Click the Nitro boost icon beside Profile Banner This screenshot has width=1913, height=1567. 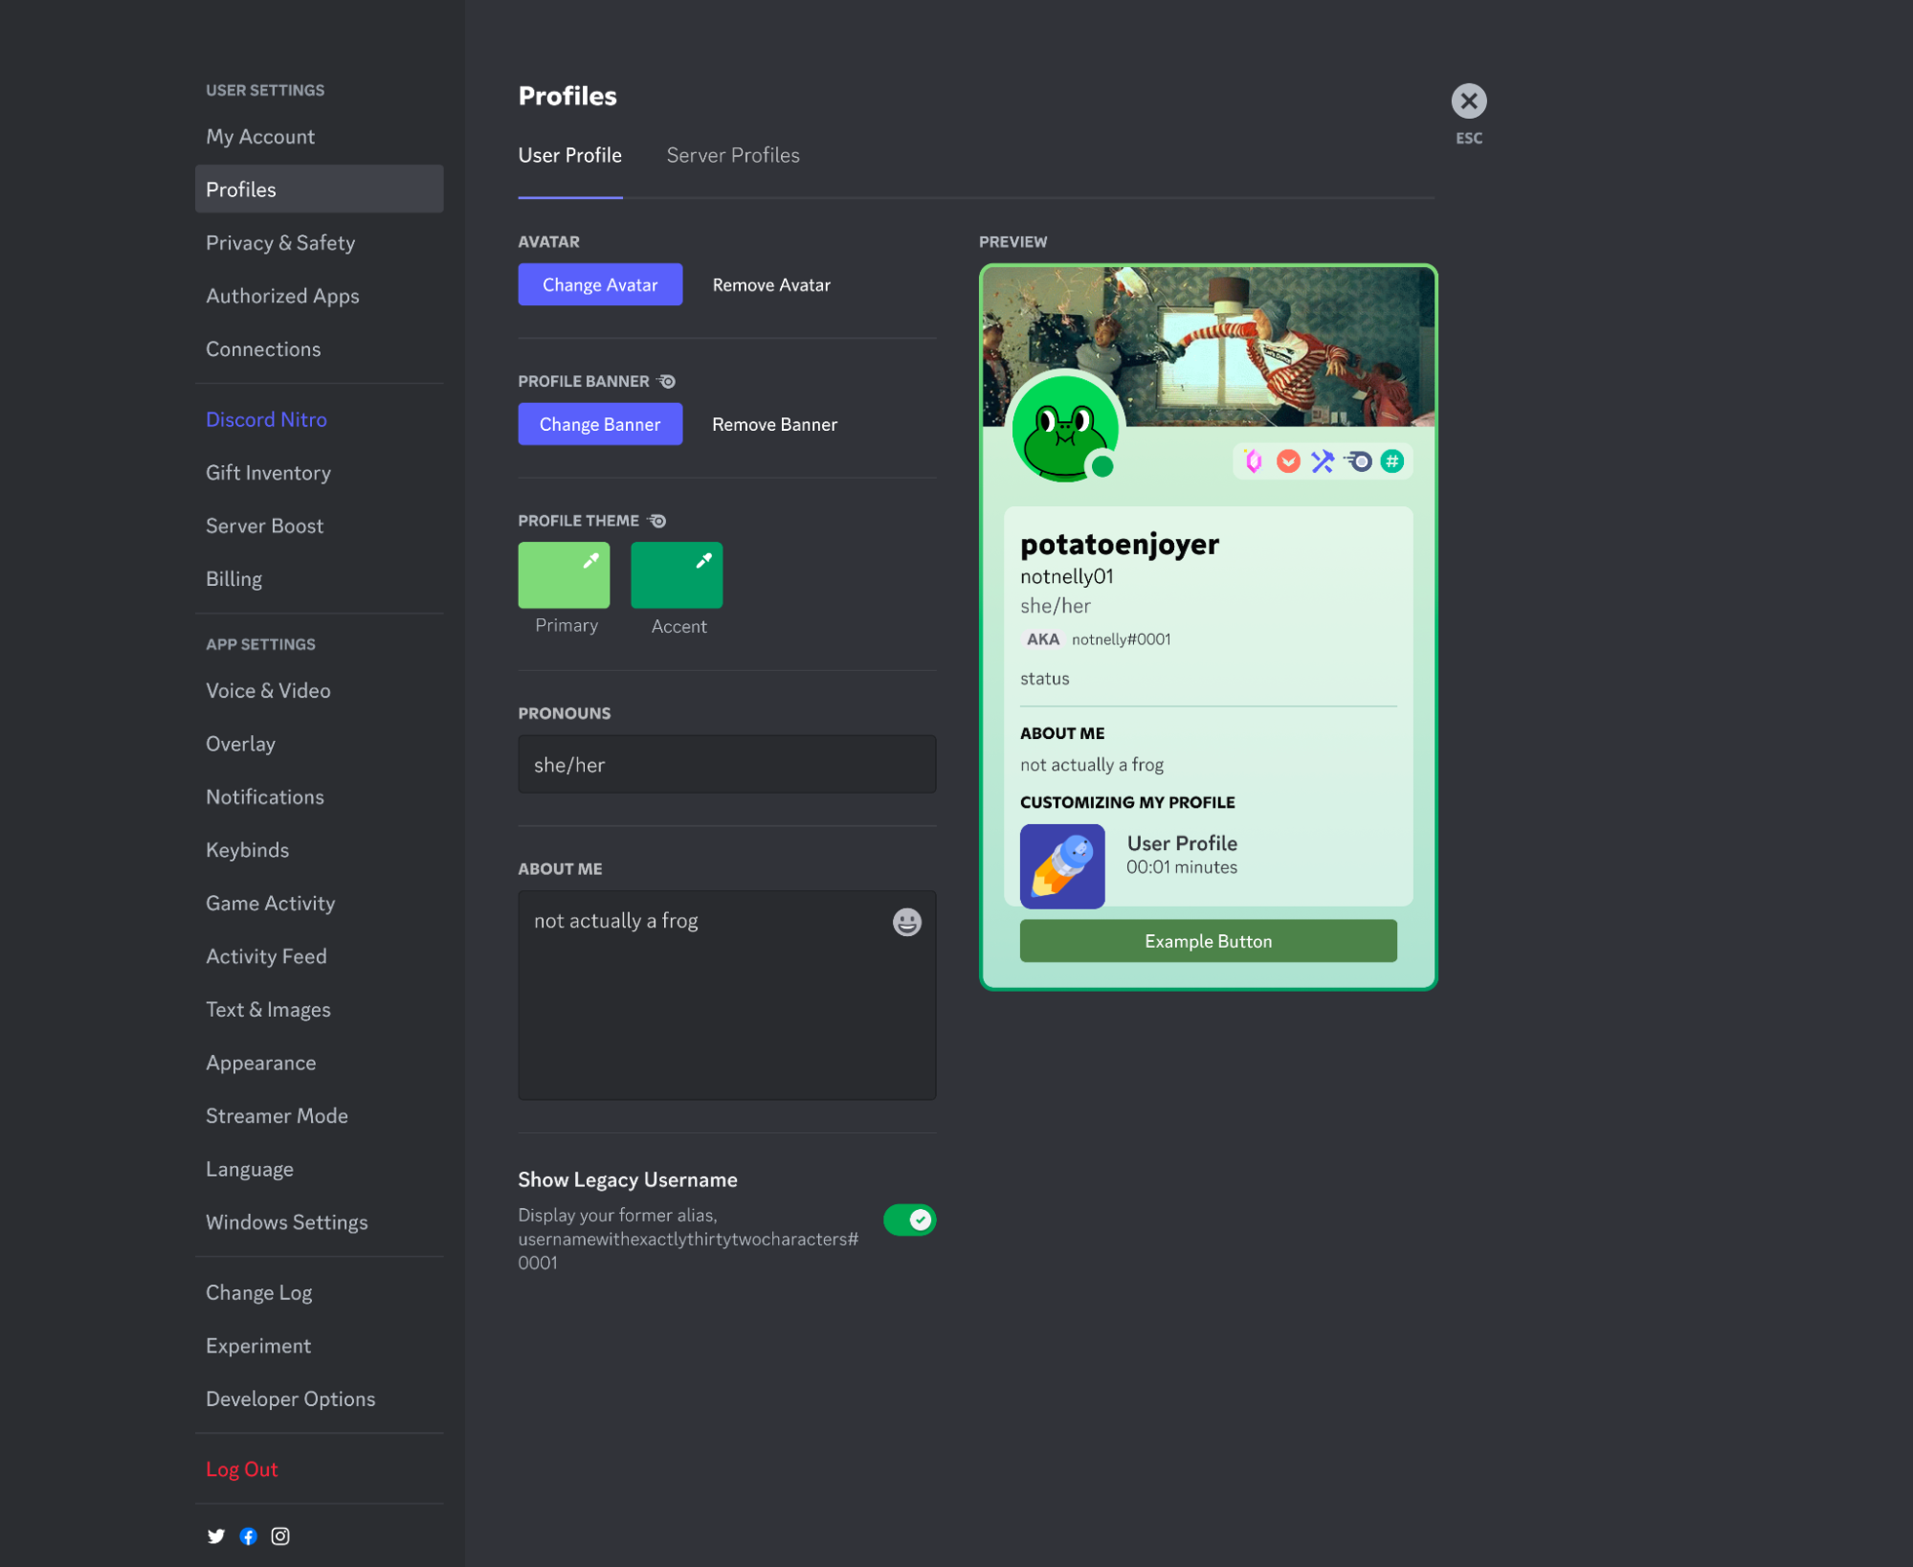pyautogui.click(x=665, y=380)
